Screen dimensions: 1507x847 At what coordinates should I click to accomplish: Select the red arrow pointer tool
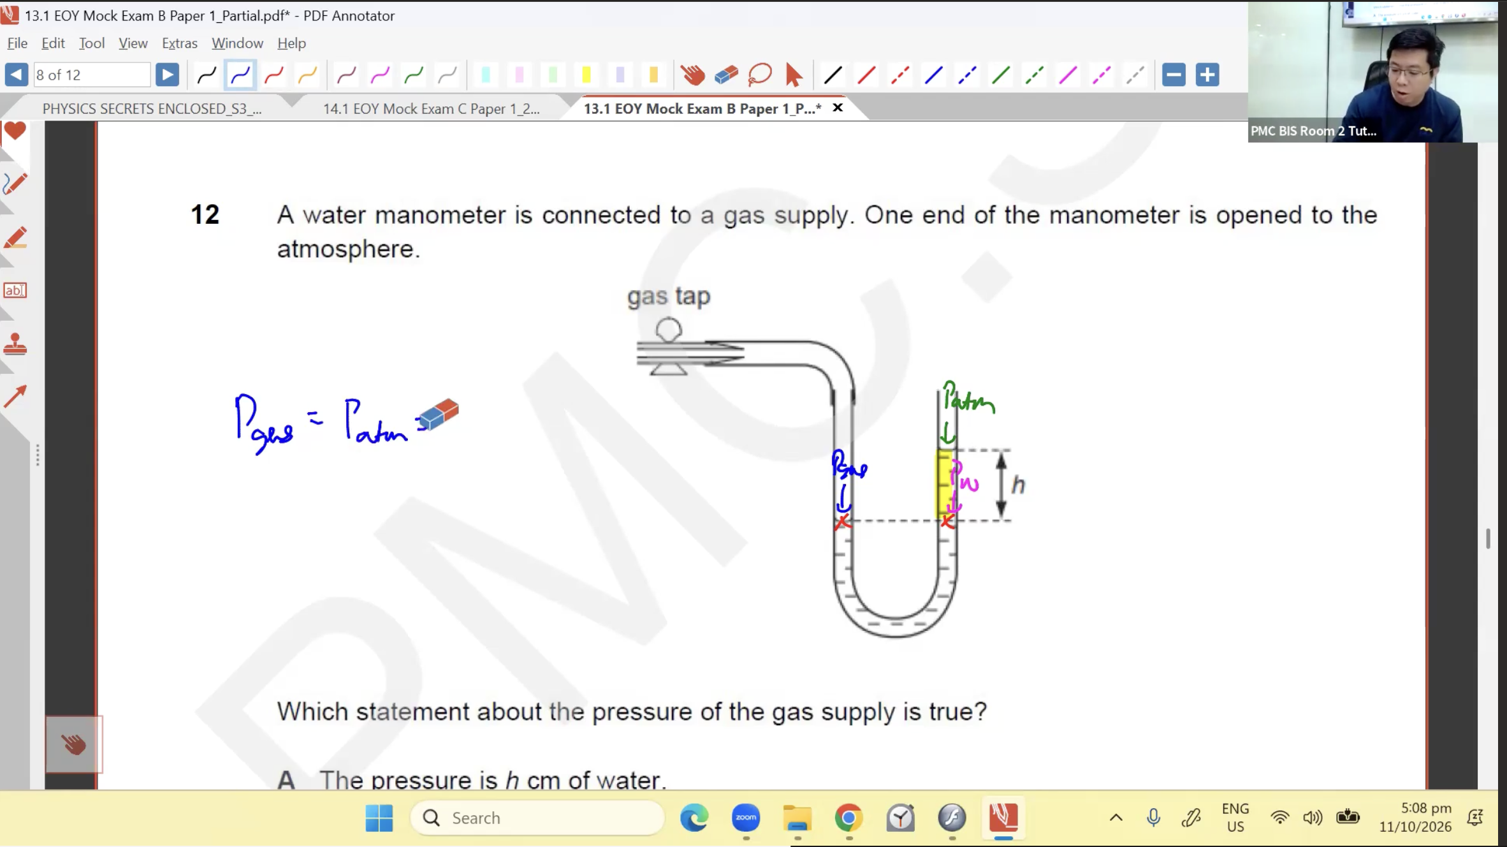coord(794,75)
